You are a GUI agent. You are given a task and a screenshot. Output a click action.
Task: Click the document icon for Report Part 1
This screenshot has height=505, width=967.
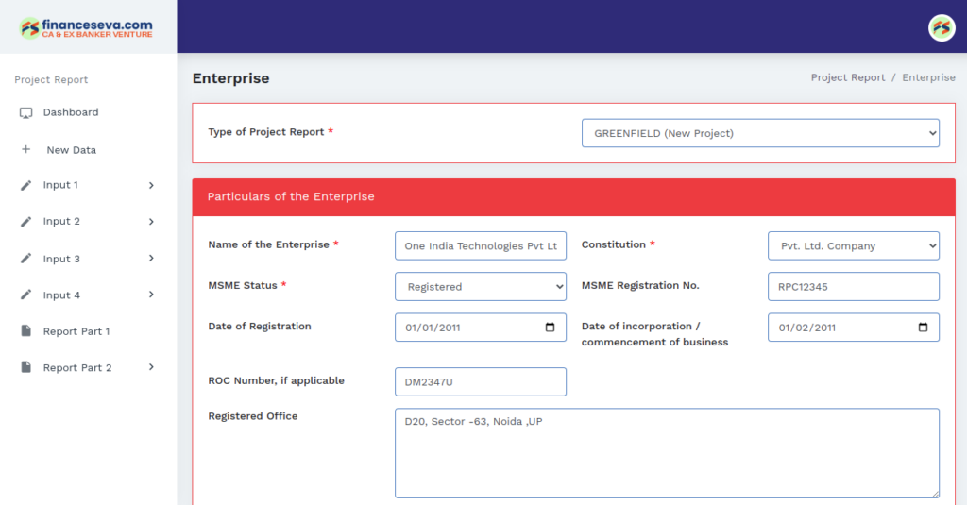[x=25, y=331]
